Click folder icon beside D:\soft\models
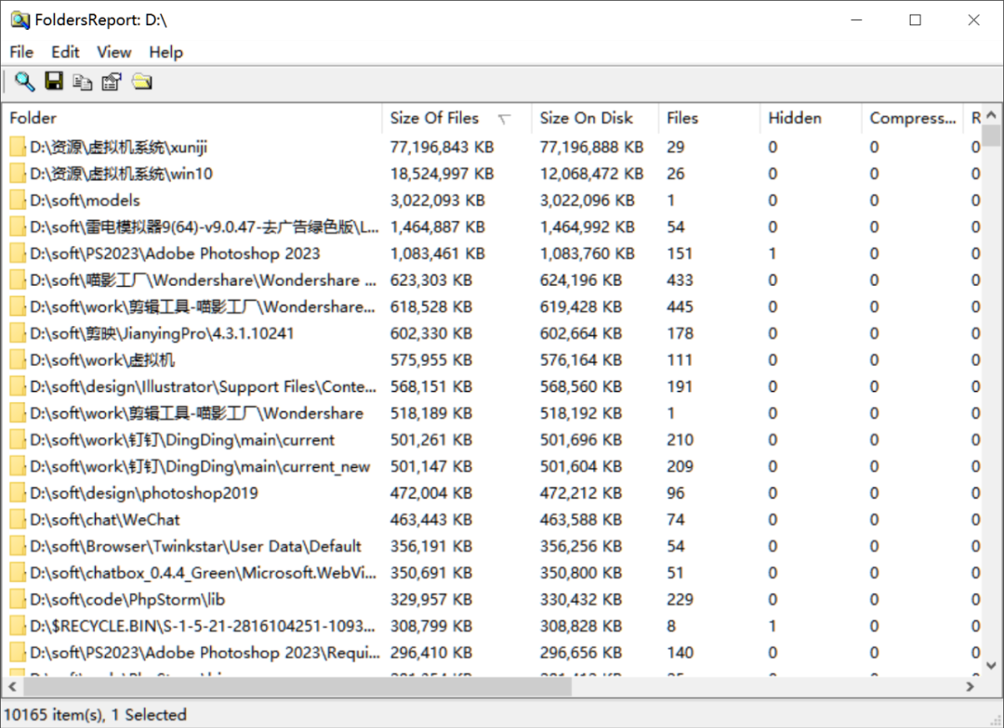The height and width of the screenshot is (728, 1004). click(18, 201)
